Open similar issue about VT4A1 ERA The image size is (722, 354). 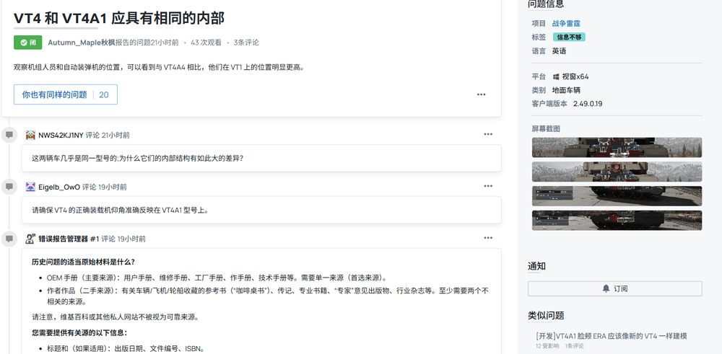coord(611,336)
